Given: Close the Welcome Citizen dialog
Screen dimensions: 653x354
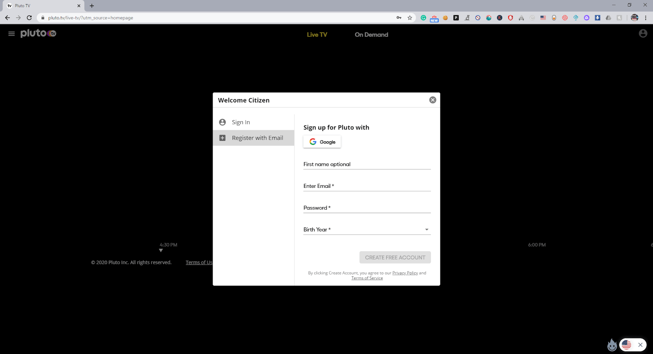Looking at the screenshot, I should [433, 100].
